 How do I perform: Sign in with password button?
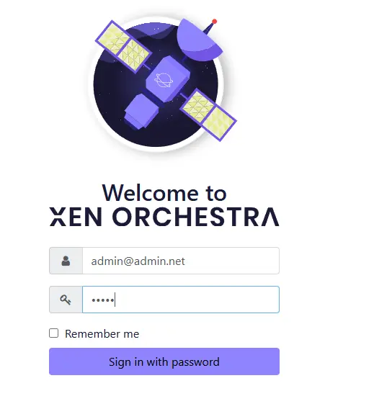point(164,361)
